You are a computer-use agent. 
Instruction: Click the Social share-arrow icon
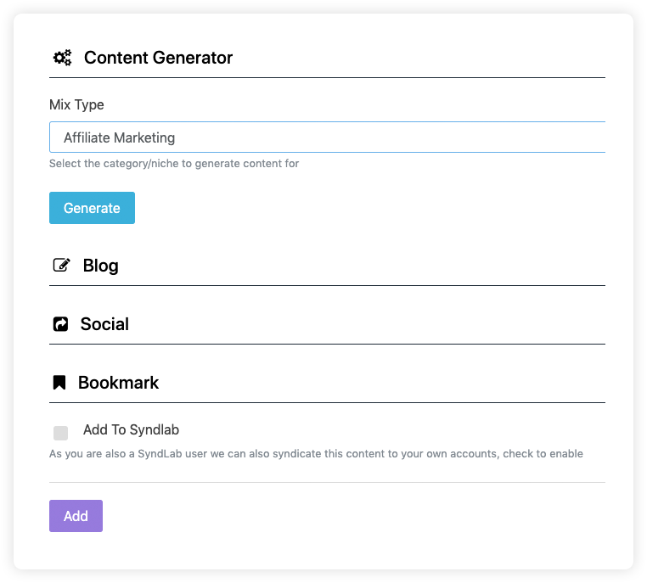click(60, 324)
